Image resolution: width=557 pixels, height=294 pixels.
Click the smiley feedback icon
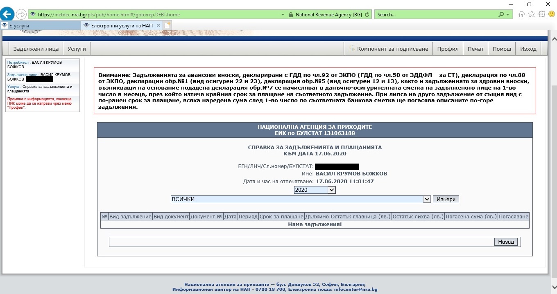(551, 14)
